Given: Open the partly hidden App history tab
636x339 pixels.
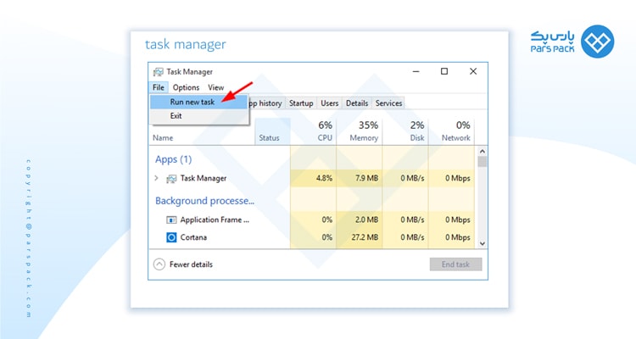Looking at the screenshot, I should 266,103.
